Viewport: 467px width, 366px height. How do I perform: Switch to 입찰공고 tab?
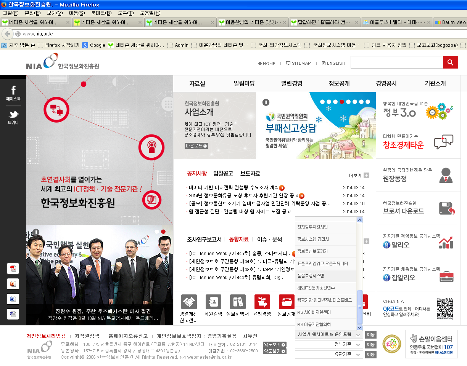point(223,173)
